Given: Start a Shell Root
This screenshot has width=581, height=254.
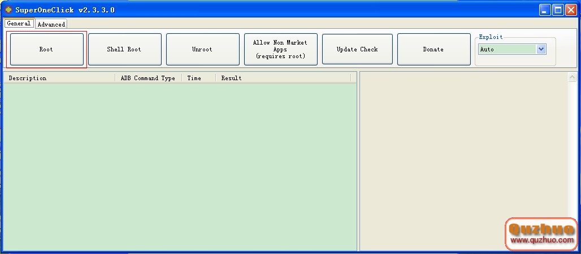Looking at the screenshot, I should click(x=124, y=49).
